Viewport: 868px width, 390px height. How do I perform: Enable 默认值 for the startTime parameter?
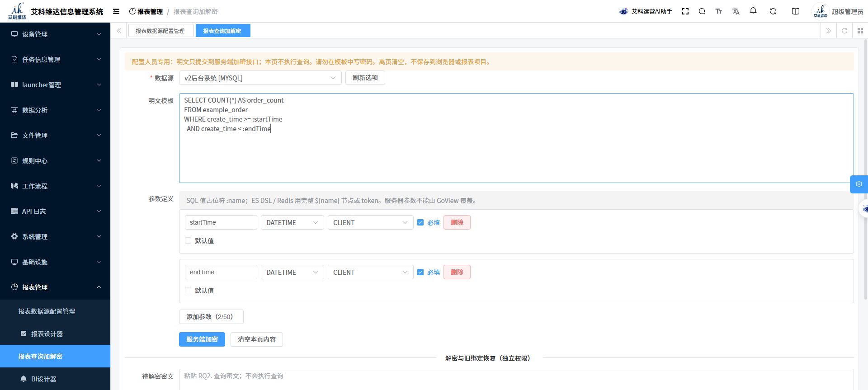(188, 240)
